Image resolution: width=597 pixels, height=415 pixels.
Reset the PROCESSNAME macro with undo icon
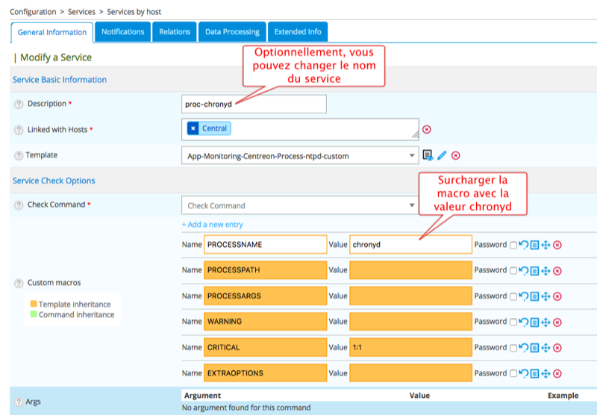(523, 245)
